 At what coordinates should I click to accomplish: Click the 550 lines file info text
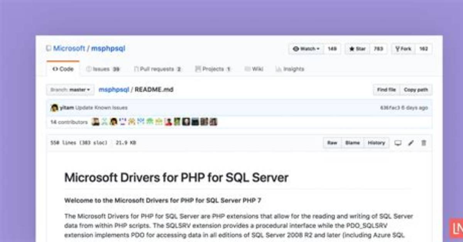pos(79,143)
